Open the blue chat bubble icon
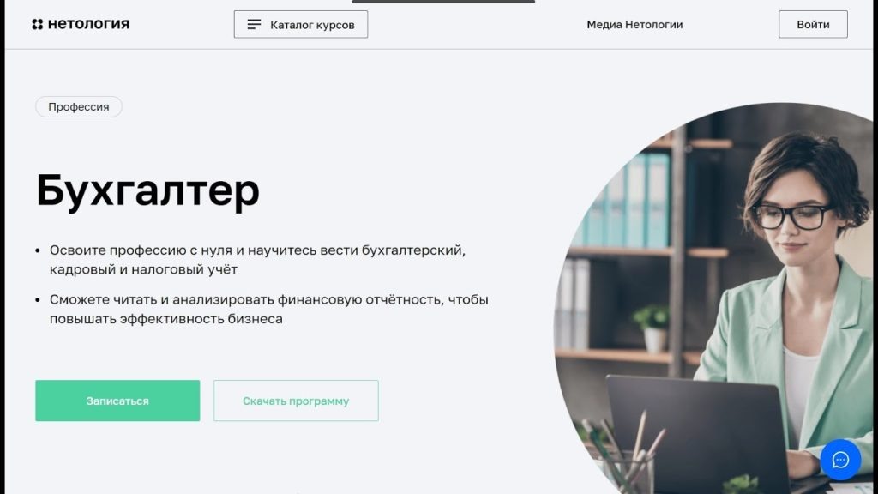 [840, 460]
